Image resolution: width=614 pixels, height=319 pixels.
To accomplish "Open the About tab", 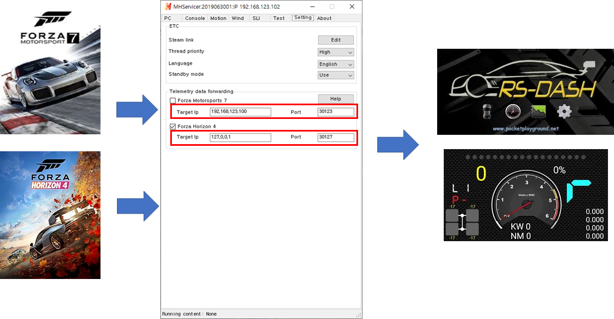I will (324, 18).
